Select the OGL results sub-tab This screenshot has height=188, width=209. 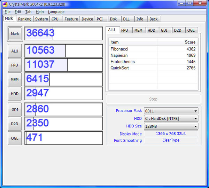pos(192,30)
